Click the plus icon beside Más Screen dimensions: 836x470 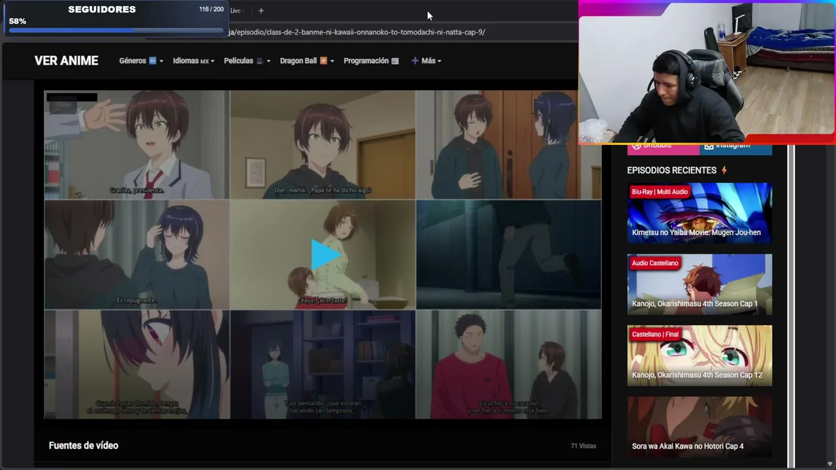click(415, 61)
